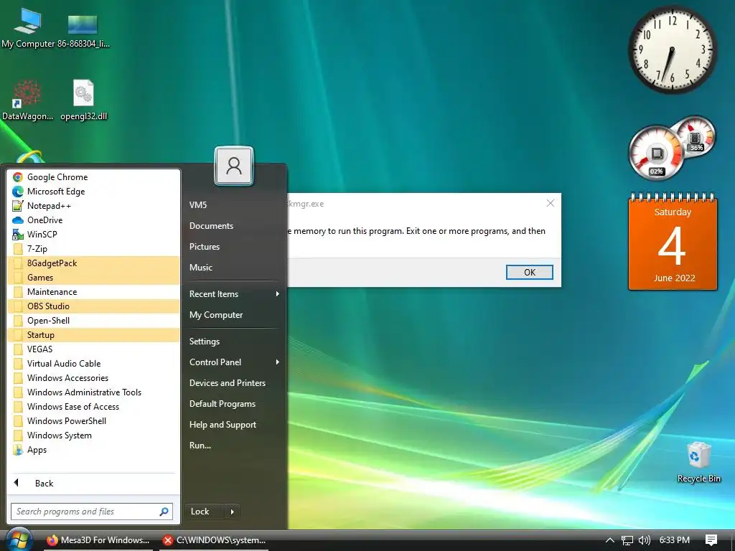Open the Open-Shell folder

pos(94,321)
